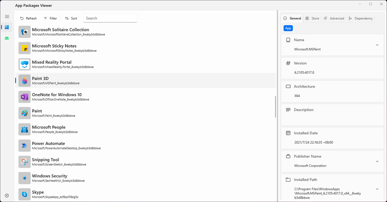Screen dimensions: 387x202
Task: Open the Advanced tab
Action: (334, 19)
